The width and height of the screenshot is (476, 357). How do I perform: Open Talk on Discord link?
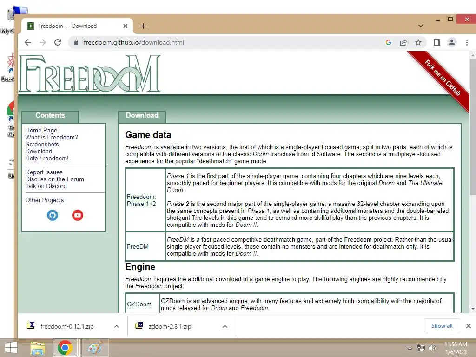pyautogui.click(x=46, y=186)
